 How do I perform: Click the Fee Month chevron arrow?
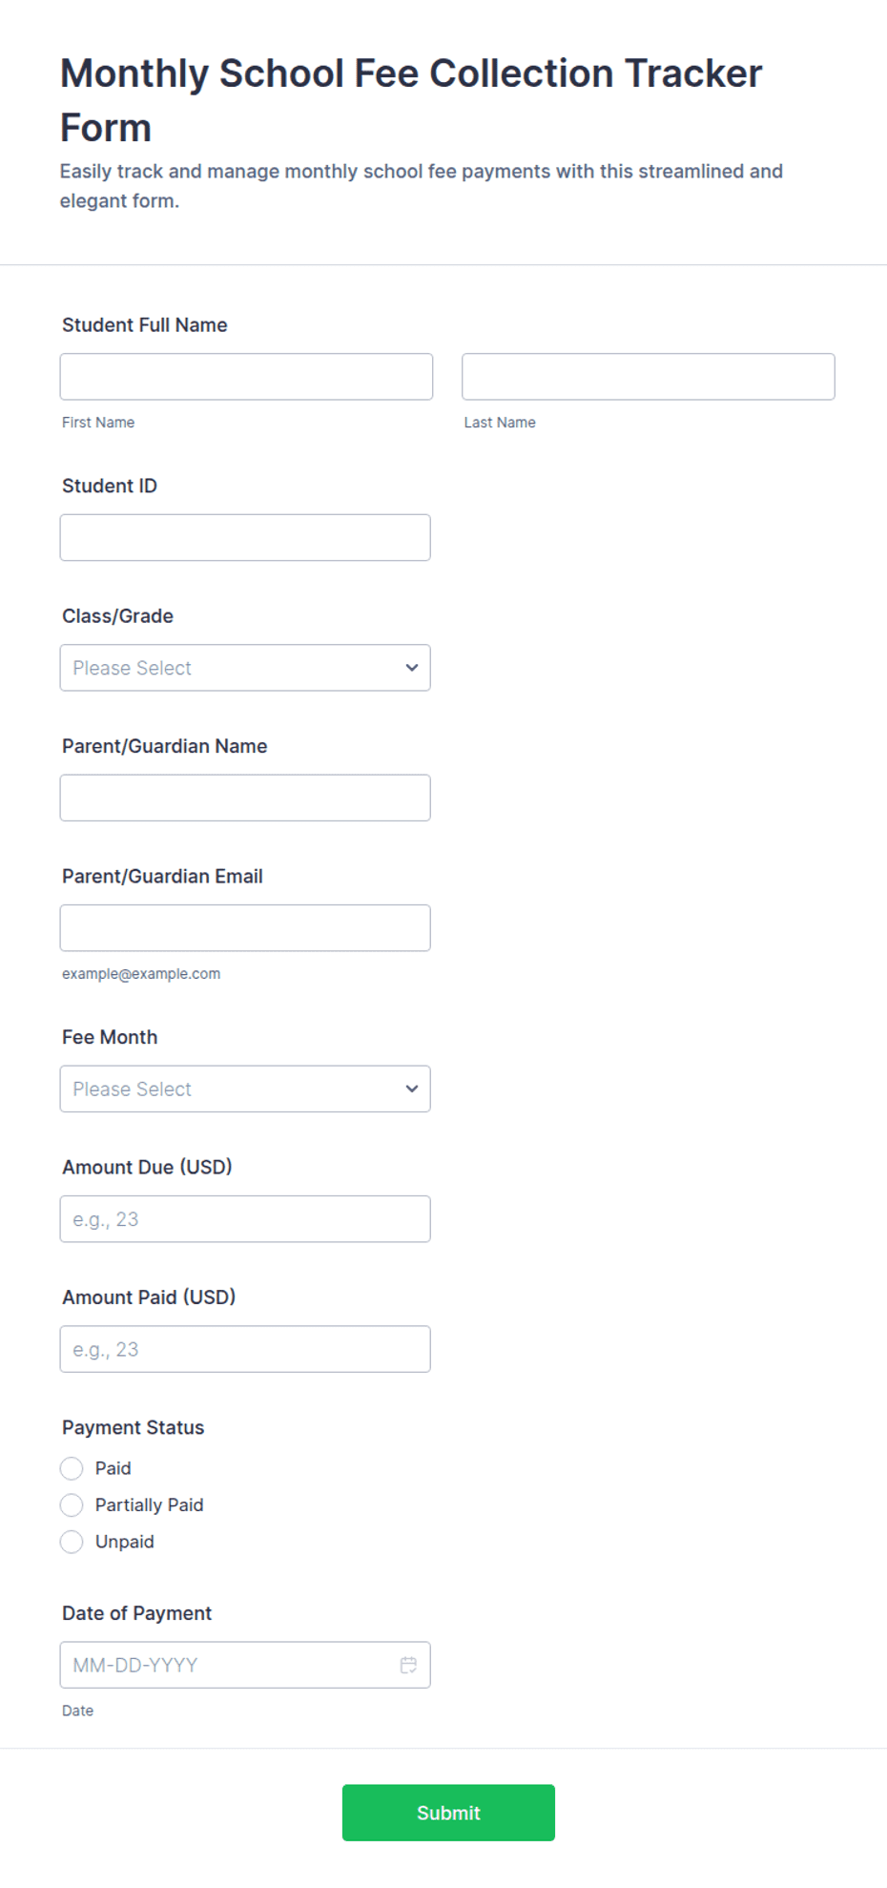tap(412, 1089)
